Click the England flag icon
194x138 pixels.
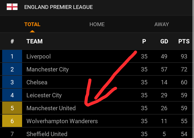coord(12,7)
